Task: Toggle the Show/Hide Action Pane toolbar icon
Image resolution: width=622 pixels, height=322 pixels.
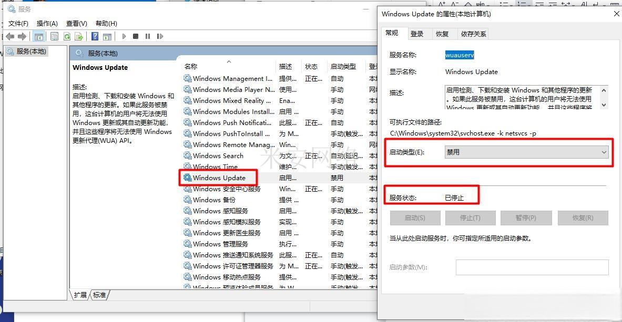Action: point(107,36)
